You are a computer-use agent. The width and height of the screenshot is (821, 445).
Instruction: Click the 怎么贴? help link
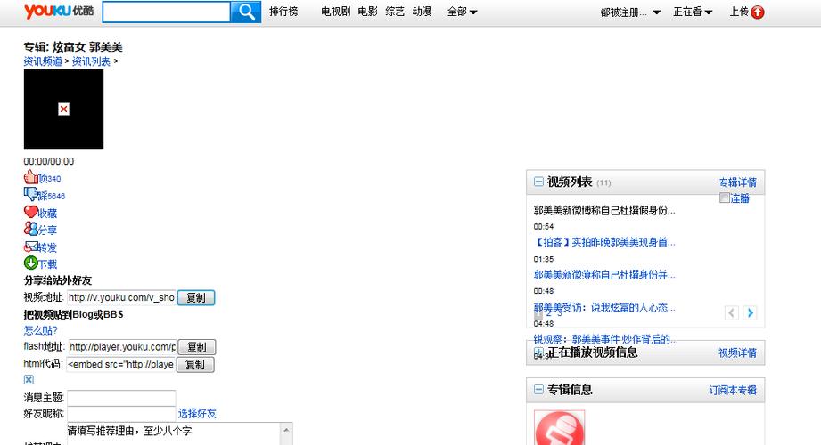[x=40, y=330]
